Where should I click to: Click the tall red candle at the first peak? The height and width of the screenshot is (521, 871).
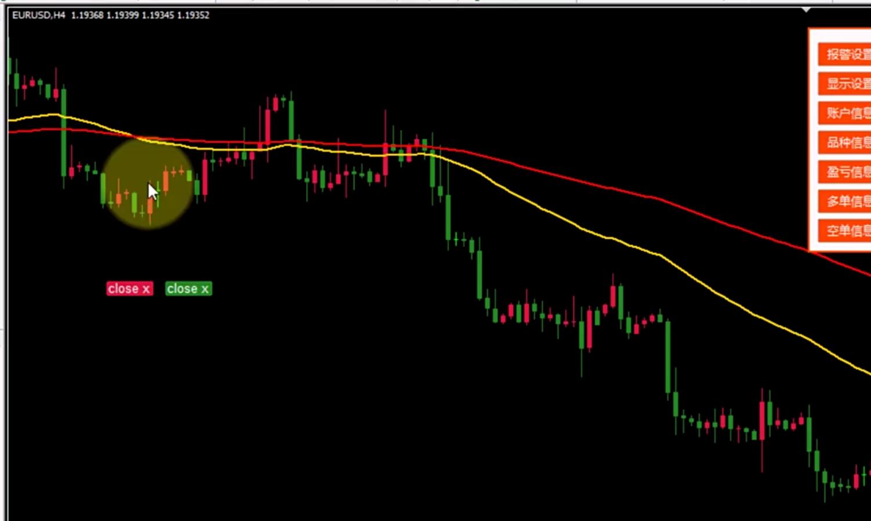tap(268, 126)
